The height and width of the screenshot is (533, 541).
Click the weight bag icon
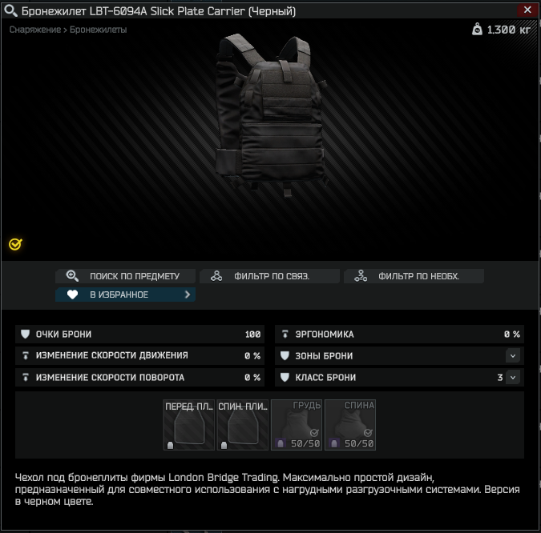[x=477, y=30]
